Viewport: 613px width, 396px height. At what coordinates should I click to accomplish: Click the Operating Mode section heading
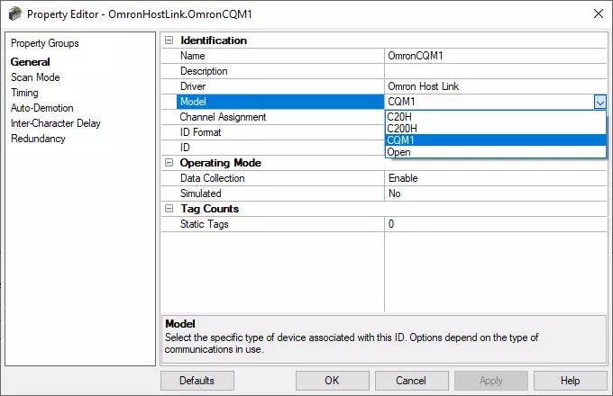[x=221, y=163]
